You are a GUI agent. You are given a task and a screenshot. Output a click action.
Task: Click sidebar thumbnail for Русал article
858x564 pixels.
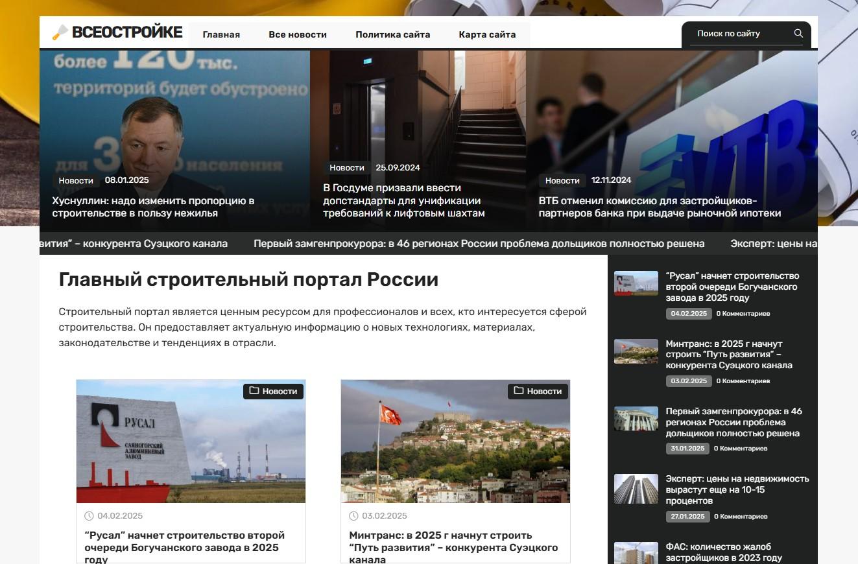636,283
